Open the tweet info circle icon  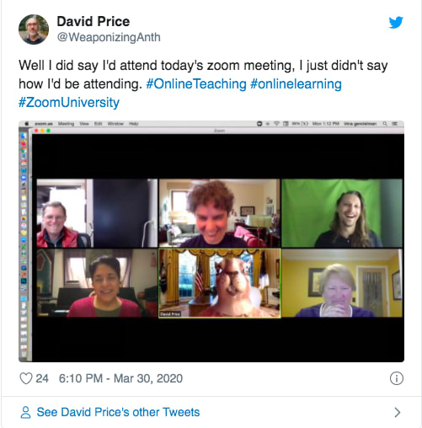[397, 378]
